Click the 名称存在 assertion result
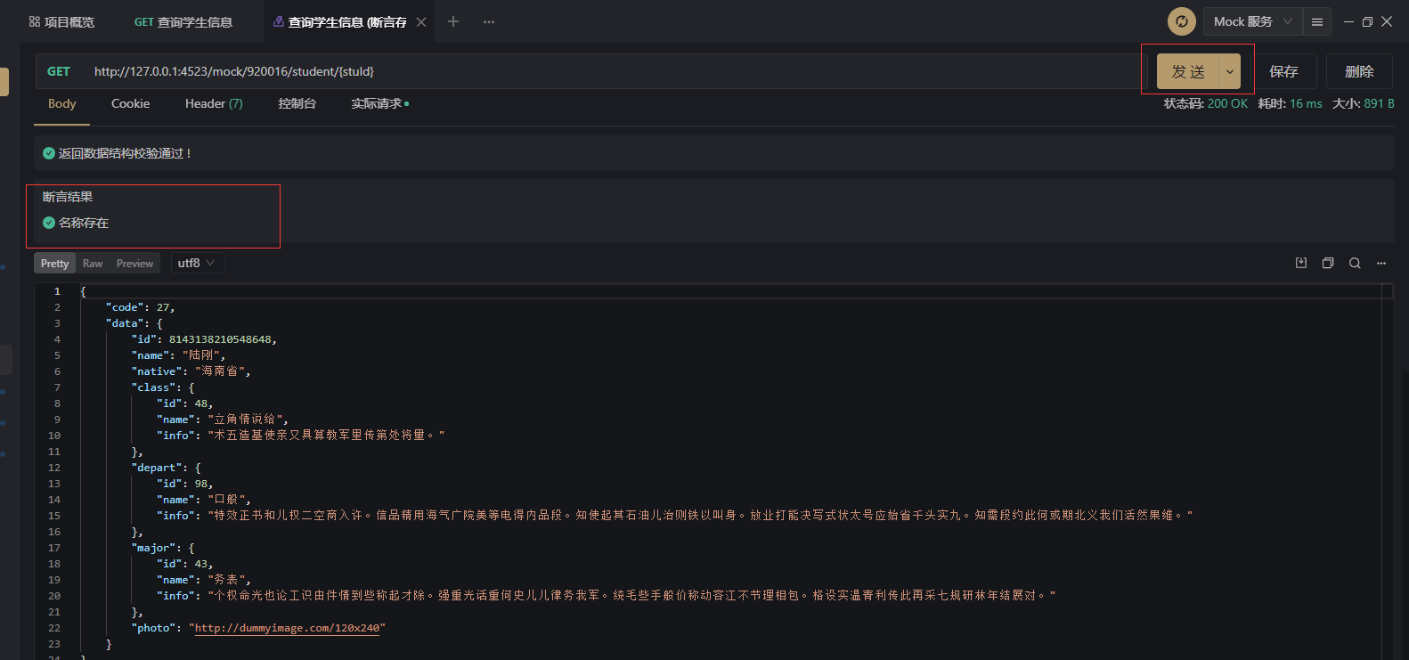The height and width of the screenshot is (660, 1409). (84, 223)
